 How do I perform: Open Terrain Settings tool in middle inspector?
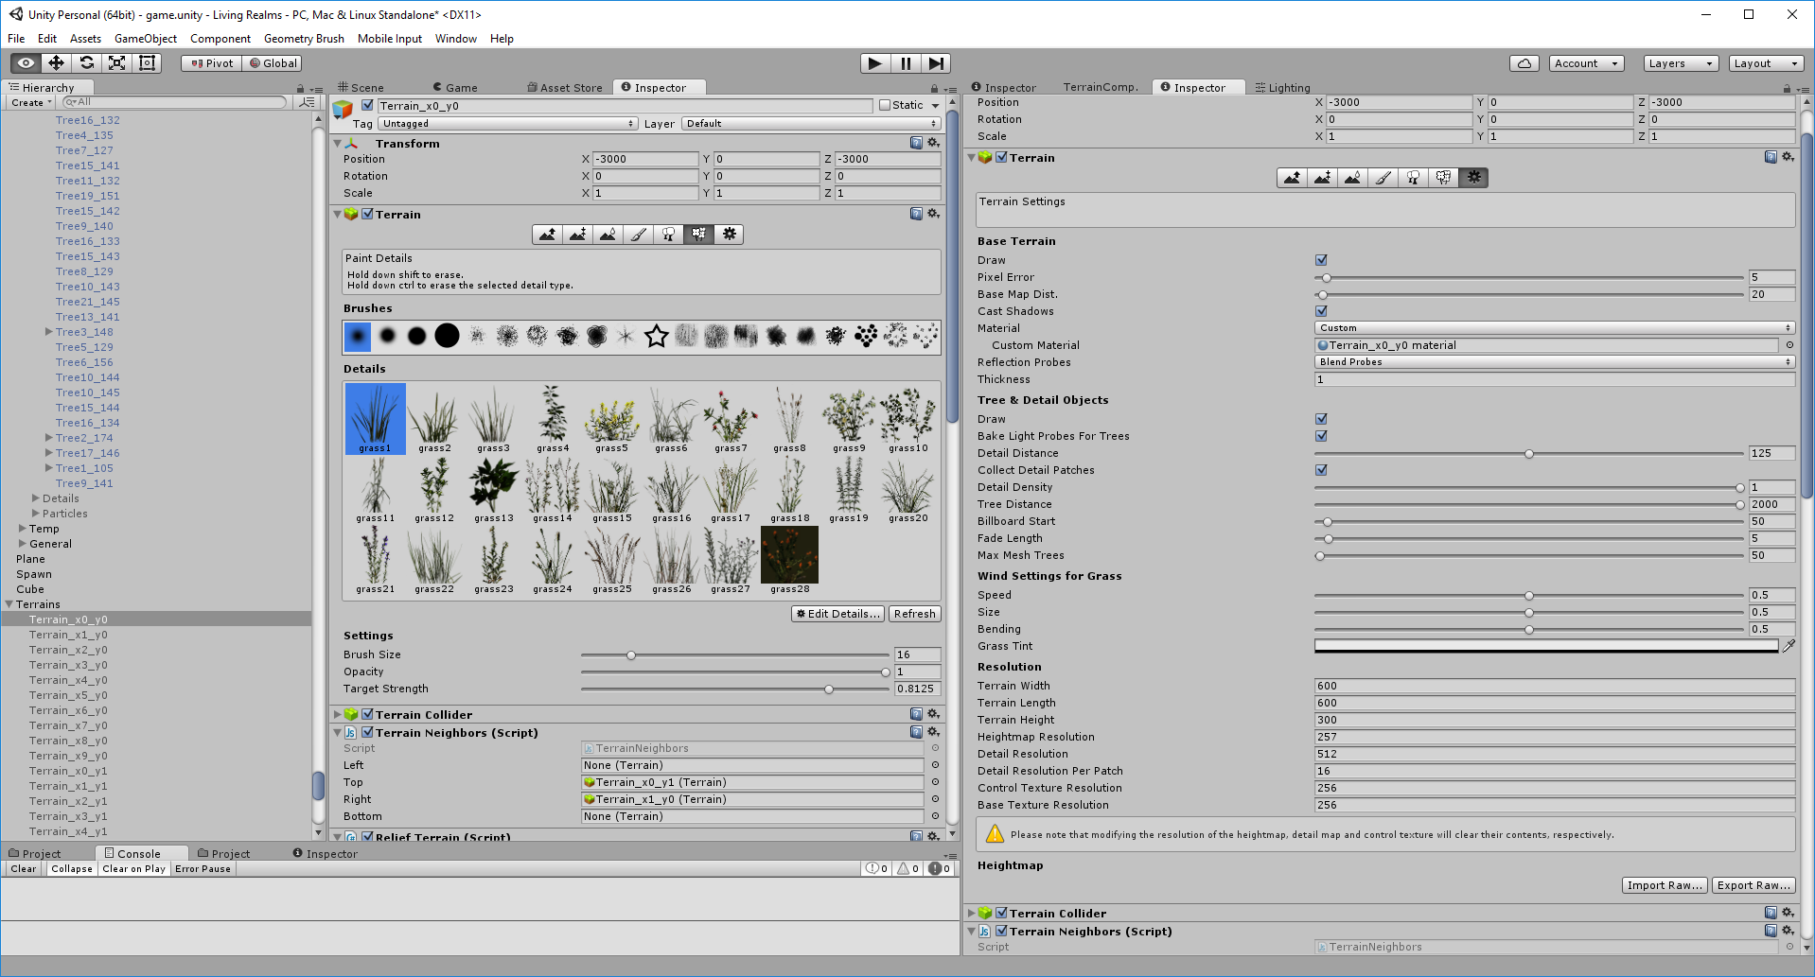729,235
